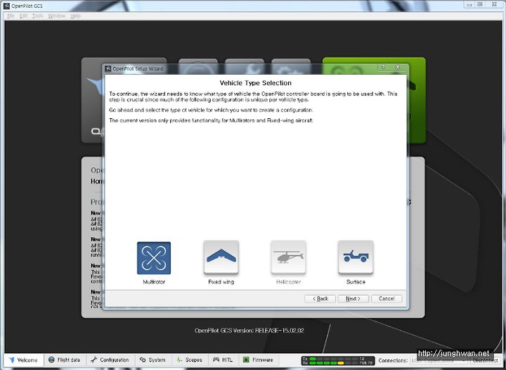Click the green tile behind the wizard
Image resolution: width=506 pixels, height=370 pixels.
416,100
